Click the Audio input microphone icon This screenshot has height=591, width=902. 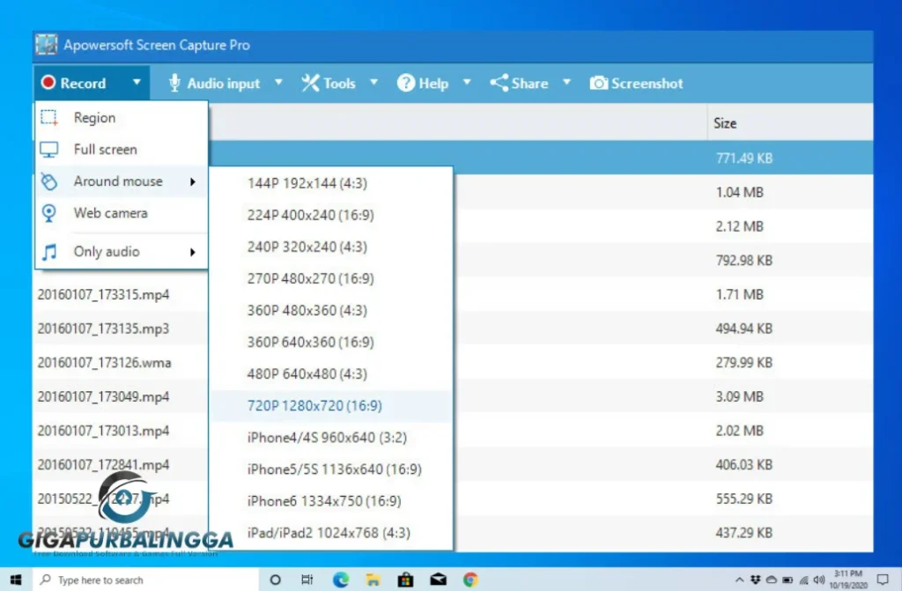point(174,83)
